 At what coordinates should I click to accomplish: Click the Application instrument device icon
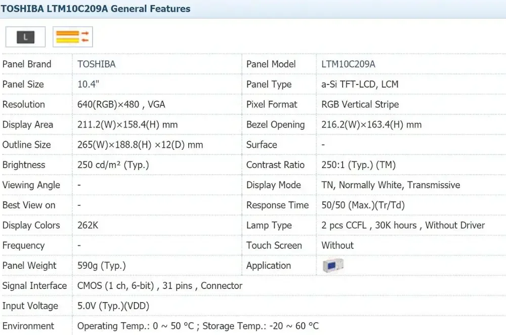click(332, 265)
